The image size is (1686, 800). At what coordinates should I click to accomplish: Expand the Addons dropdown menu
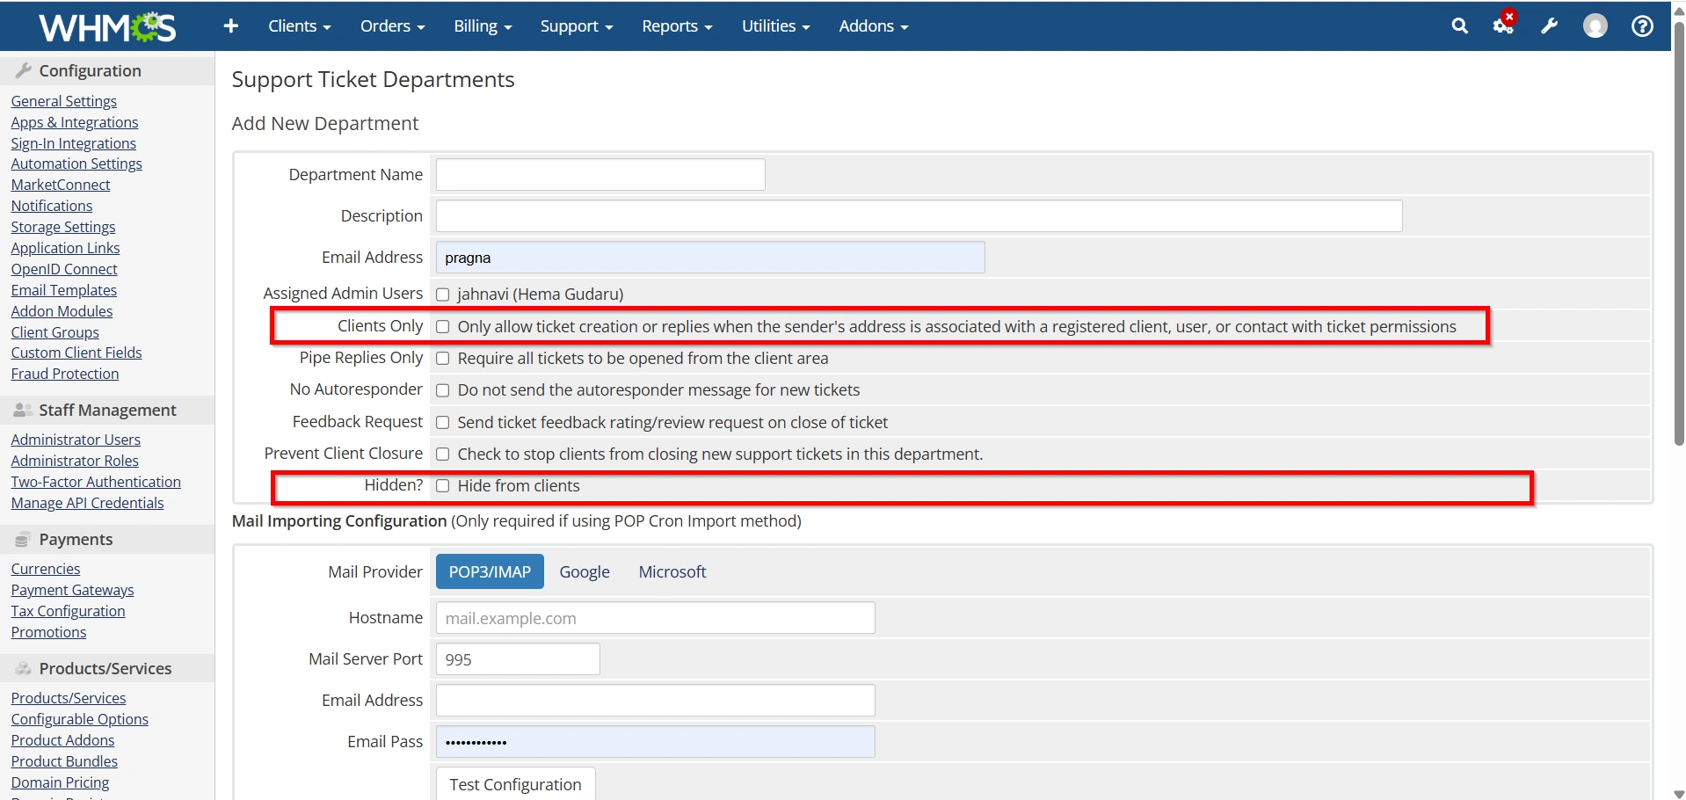pyautogui.click(x=874, y=26)
